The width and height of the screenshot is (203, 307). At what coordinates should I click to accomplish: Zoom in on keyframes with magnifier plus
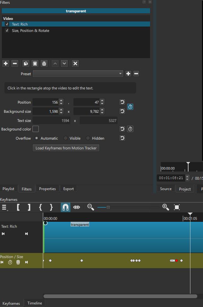pyautogui.click(x=165, y=207)
